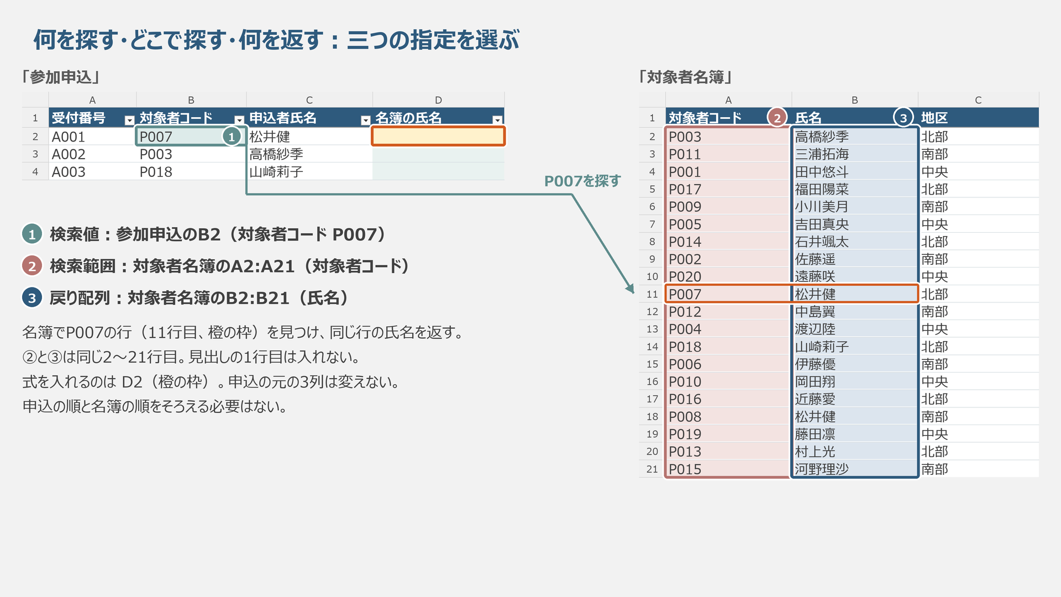Click the 地区 header cell in 対象者名簿
Screen dimensions: 1061x597
(x=978, y=118)
